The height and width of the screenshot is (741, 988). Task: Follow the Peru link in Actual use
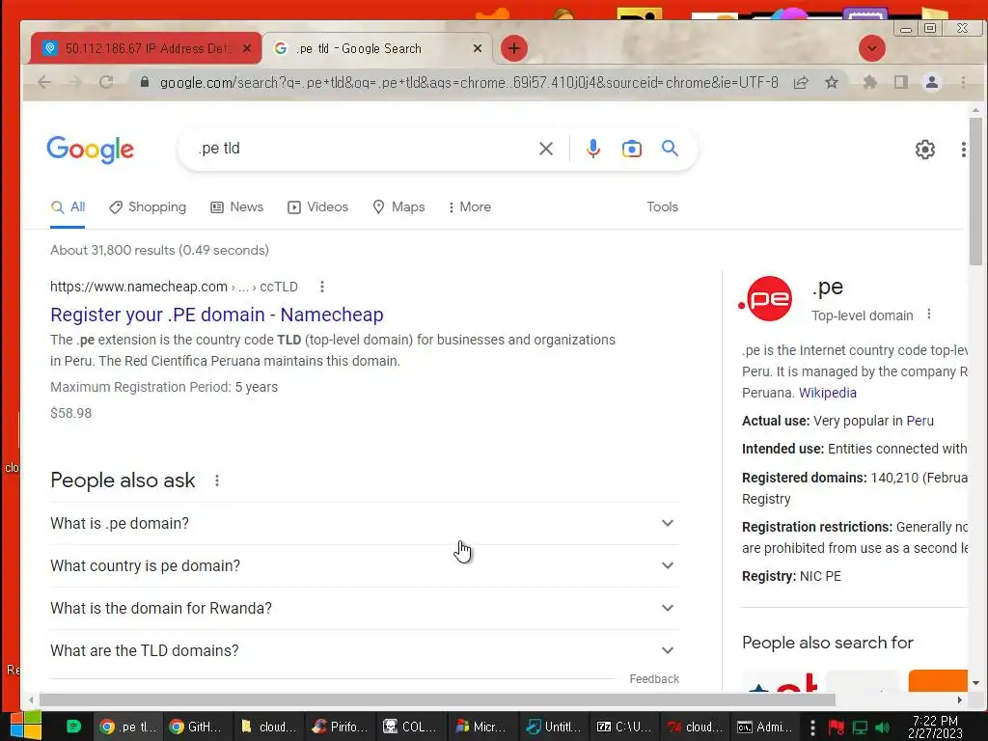(919, 421)
